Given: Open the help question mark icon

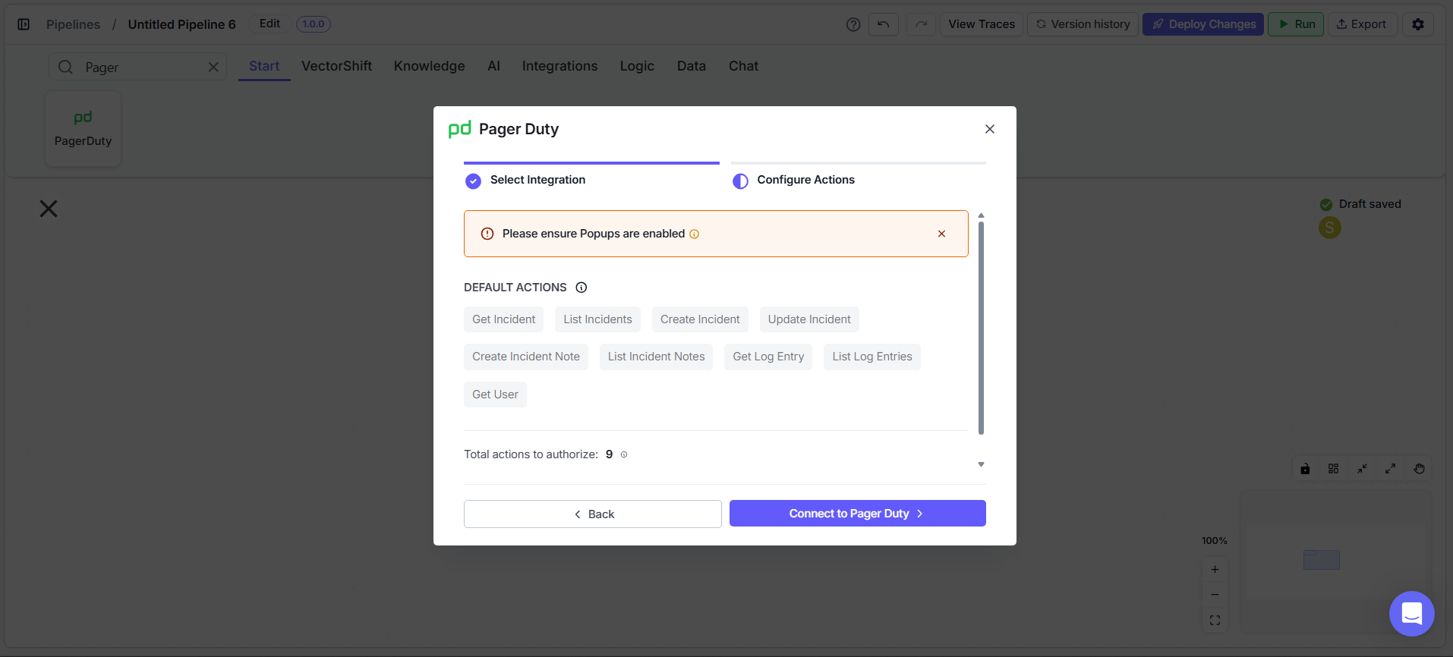Looking at the screenshot, I should click(853, 24).
